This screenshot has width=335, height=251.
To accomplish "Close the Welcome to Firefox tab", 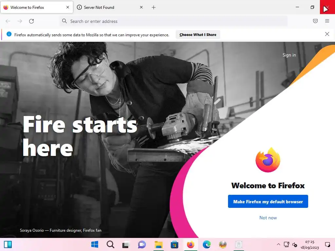I will coord(68,7).
